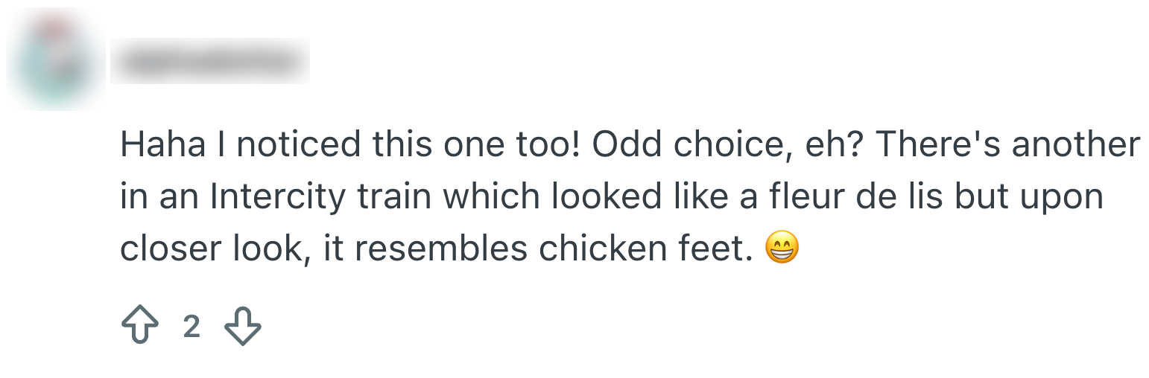
Task: Click the vote count showing 2
Action: point(191,327)
